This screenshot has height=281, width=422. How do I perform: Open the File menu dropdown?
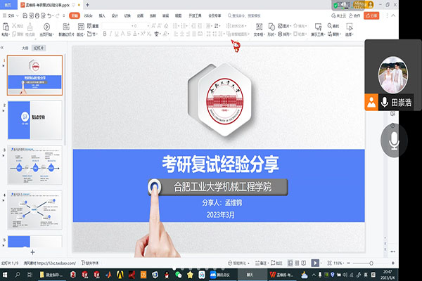(x=11, y=16)
